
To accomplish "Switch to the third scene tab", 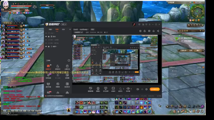I will click(x=63, y=29).
